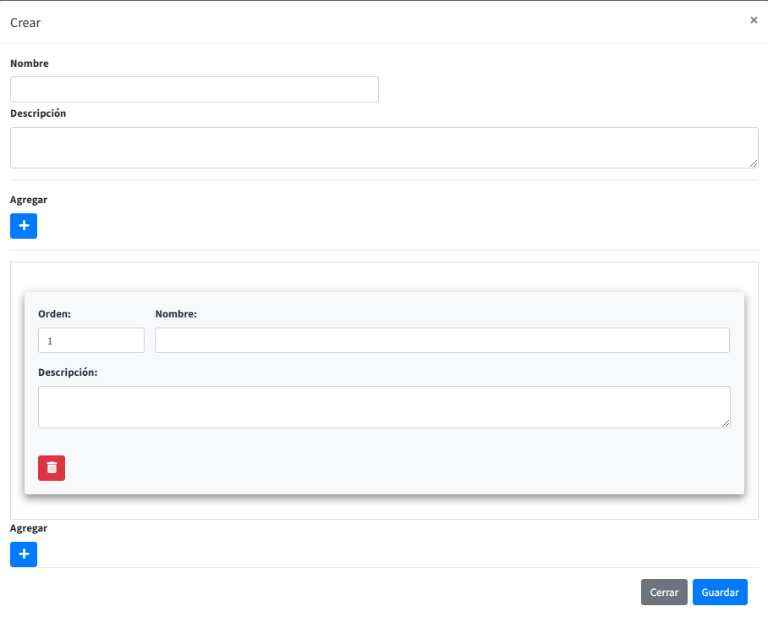Click the Descripción label of the main form
Screen dimensions: 768x623
coord(38,113)
